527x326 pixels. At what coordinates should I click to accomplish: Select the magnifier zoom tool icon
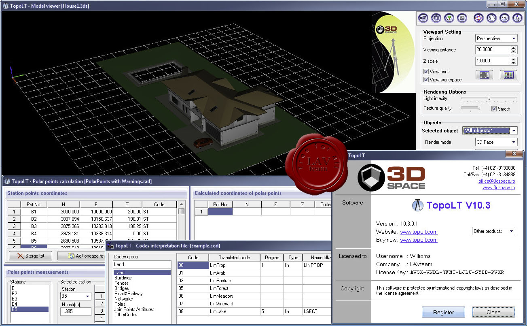coord(504,18)
